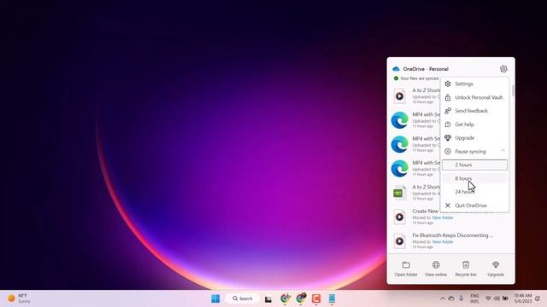Viewport: 547px width, 307px height.
Task: Click the taskbar Search box
Action: (x=243, y=298)
